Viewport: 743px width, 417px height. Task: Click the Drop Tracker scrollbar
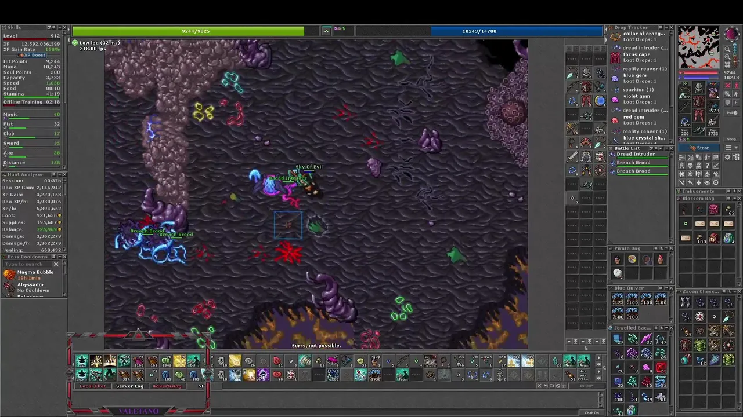(x=671, y=71)
